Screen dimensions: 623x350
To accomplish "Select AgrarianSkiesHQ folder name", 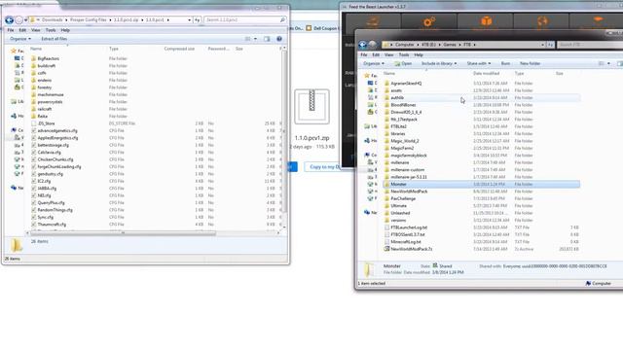I will click(x=406, y=84).
